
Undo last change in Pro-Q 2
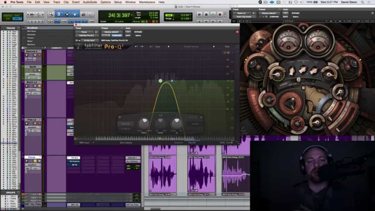(x=136, y=47)
